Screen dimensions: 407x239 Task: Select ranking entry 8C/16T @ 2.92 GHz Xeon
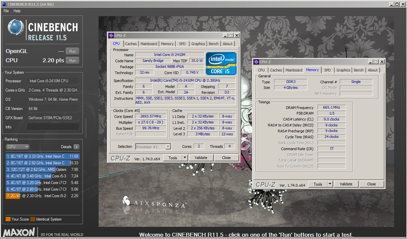(43, 163)
